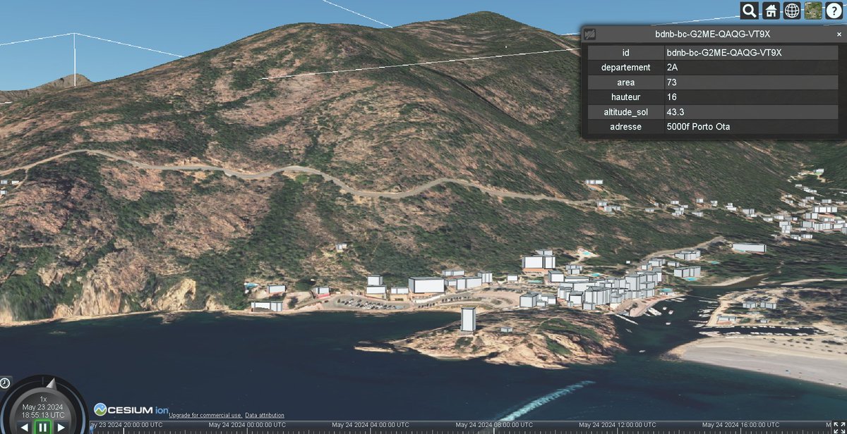
Task: Pause the animation clock
Action: 42,426
